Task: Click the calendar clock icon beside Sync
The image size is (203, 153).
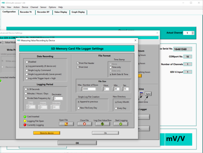Action: pos(141,94)
